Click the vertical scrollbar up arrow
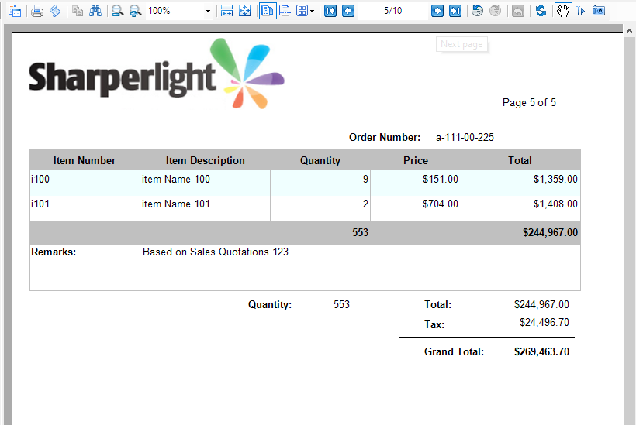The height and width of the screenshot is (425, 636). (x=629, y=31)
